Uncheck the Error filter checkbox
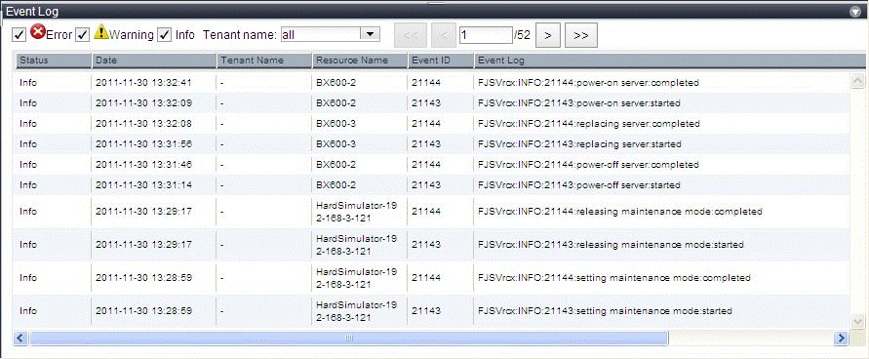Viewport: 869px width, 359px height. tap(19, 35)
